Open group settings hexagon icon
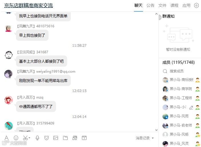Image resolution: width=201 pixels, height=147 pixels. pos(196,5)
